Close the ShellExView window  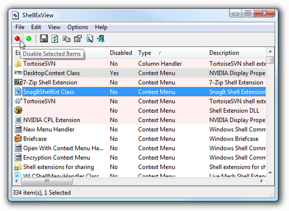click(264, 13)
